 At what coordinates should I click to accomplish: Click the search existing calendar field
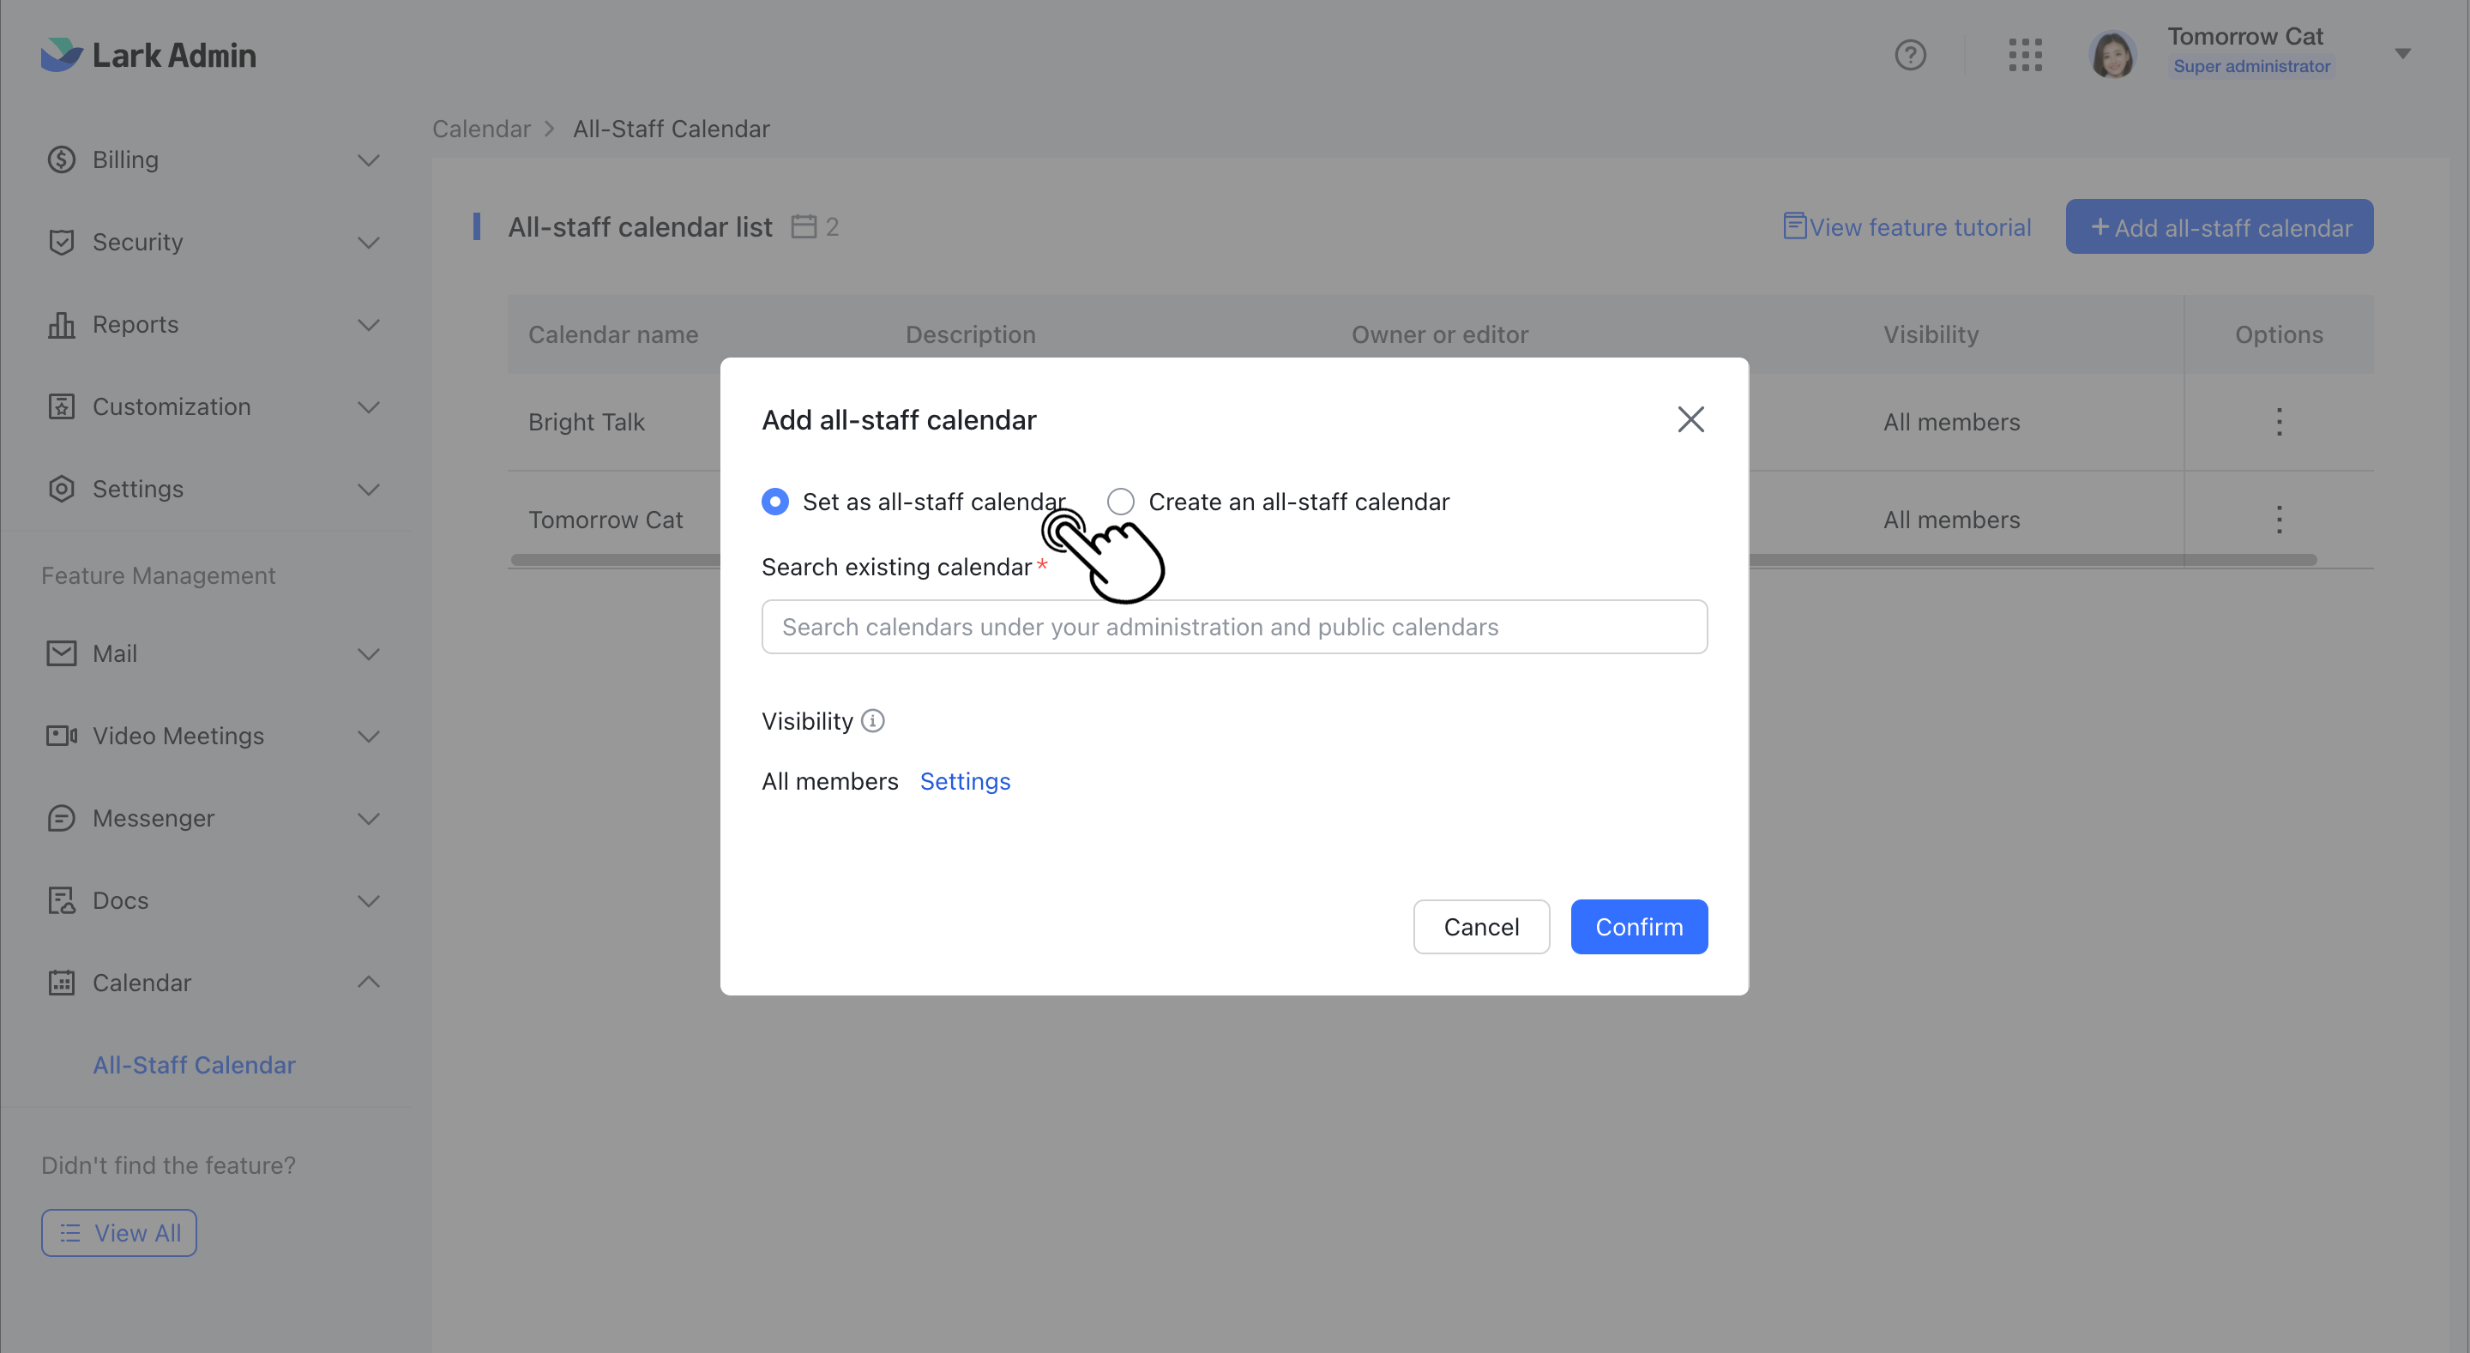(1233, 626)
